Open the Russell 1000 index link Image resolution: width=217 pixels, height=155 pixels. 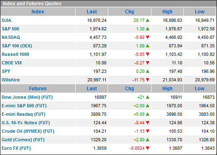(x=15, y=54)
